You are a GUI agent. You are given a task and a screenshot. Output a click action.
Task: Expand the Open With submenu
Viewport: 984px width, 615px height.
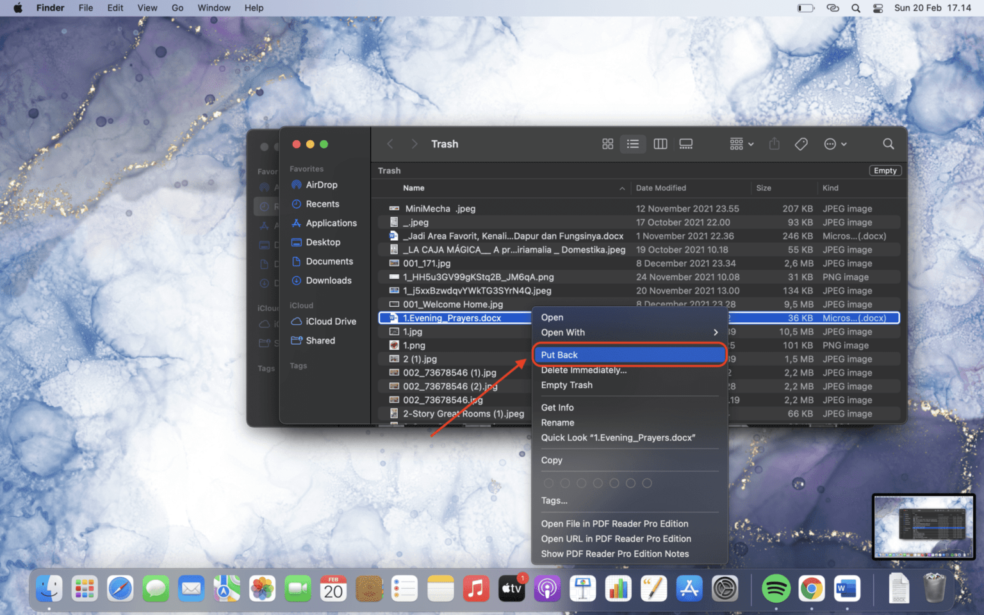pyautogui.click(x=630, y=332)
